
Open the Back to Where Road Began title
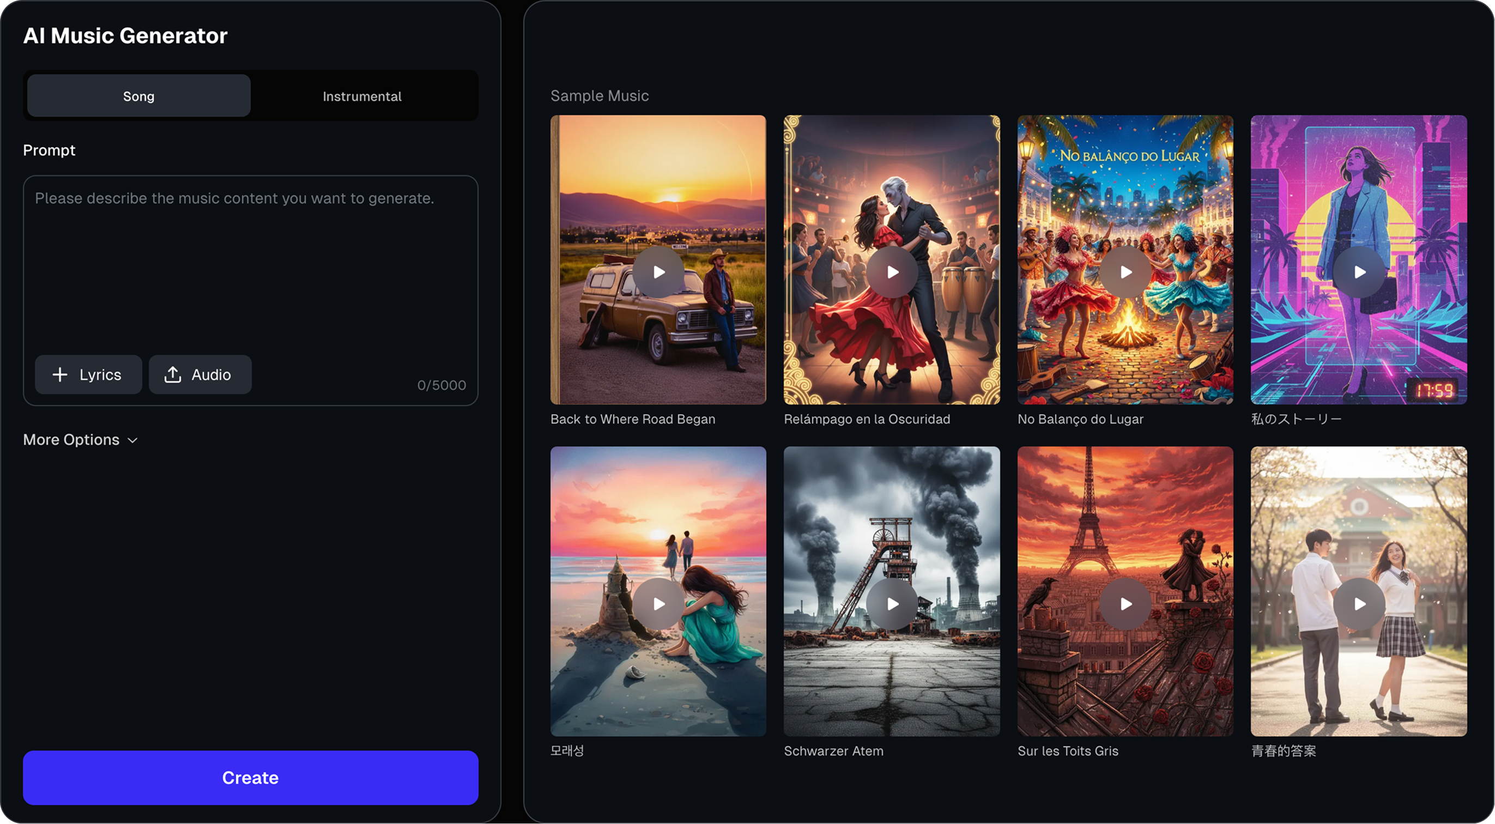[x=633, y=419]
